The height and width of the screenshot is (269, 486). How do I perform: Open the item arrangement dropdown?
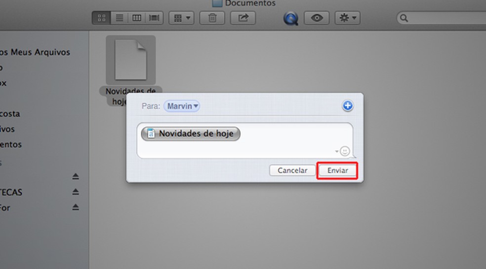point(181,18)
